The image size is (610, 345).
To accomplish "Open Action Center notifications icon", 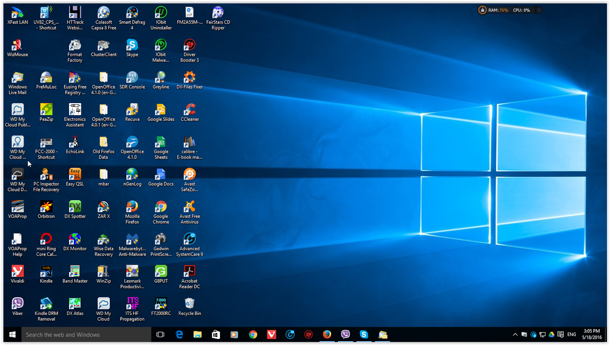I will coord(560,335).
